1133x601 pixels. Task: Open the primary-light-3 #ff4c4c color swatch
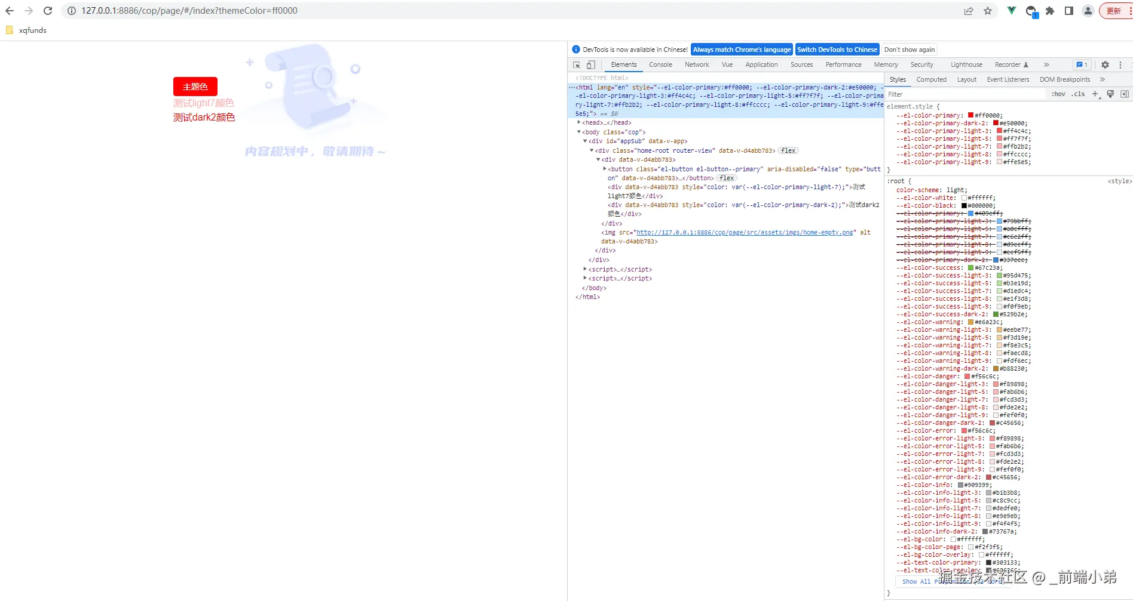point(1000,131)
